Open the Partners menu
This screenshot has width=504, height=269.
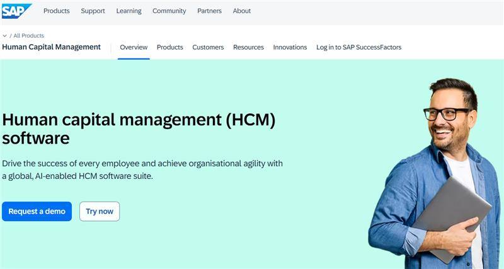(210, 11)
